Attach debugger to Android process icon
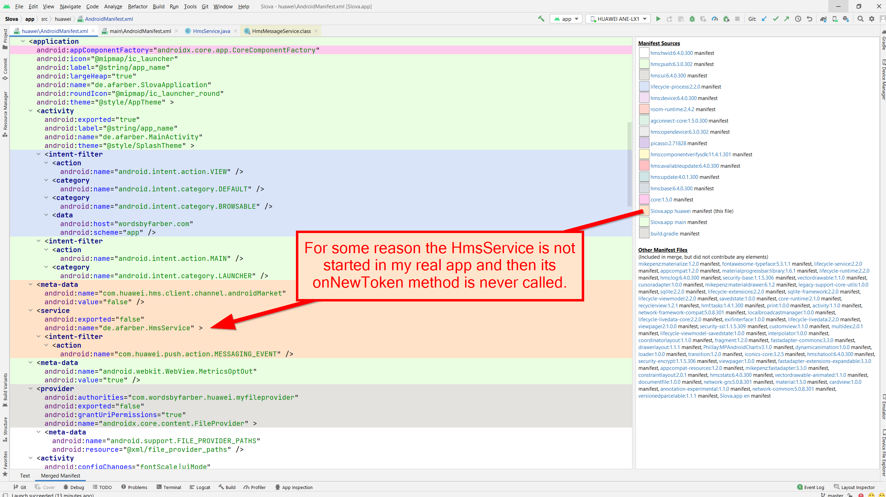The width and height of the screenshot is (886, 497). [726, 19]
